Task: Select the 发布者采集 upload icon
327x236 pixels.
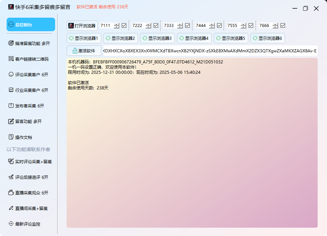Action: (11, 106)
